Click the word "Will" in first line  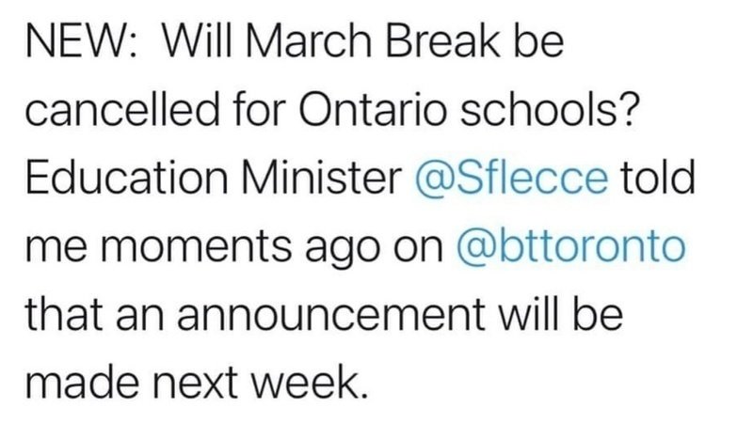pos(198,40)
